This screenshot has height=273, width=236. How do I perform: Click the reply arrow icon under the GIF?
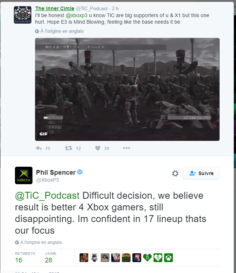pos(39,148)
